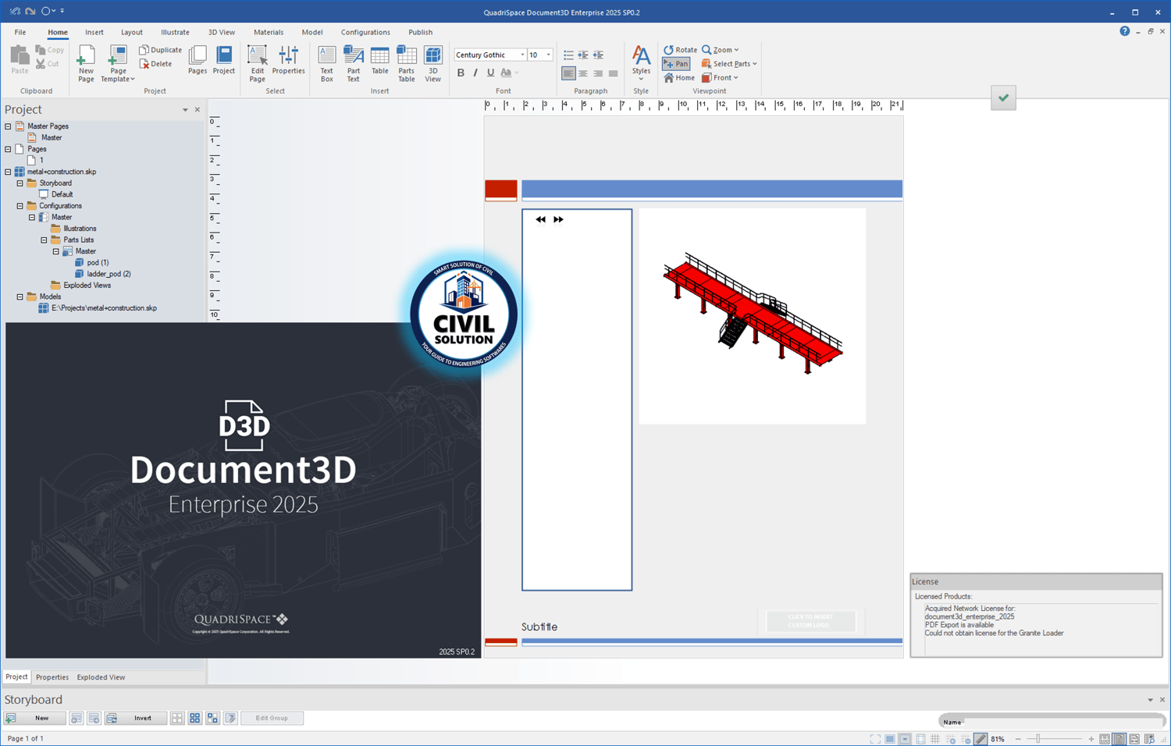Increase paragraph indent
Viewport: 1171px width, 746px height.
tap(583, 55)
